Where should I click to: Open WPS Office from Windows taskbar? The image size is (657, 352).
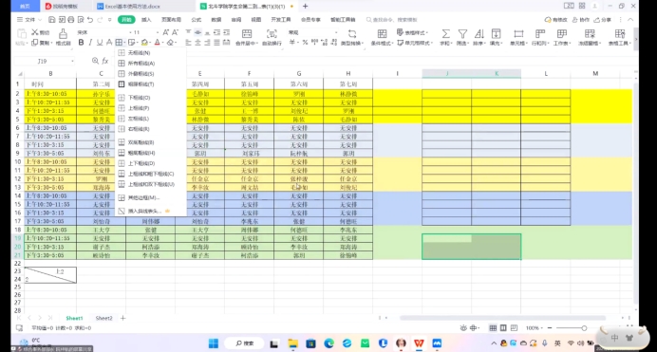419,343
